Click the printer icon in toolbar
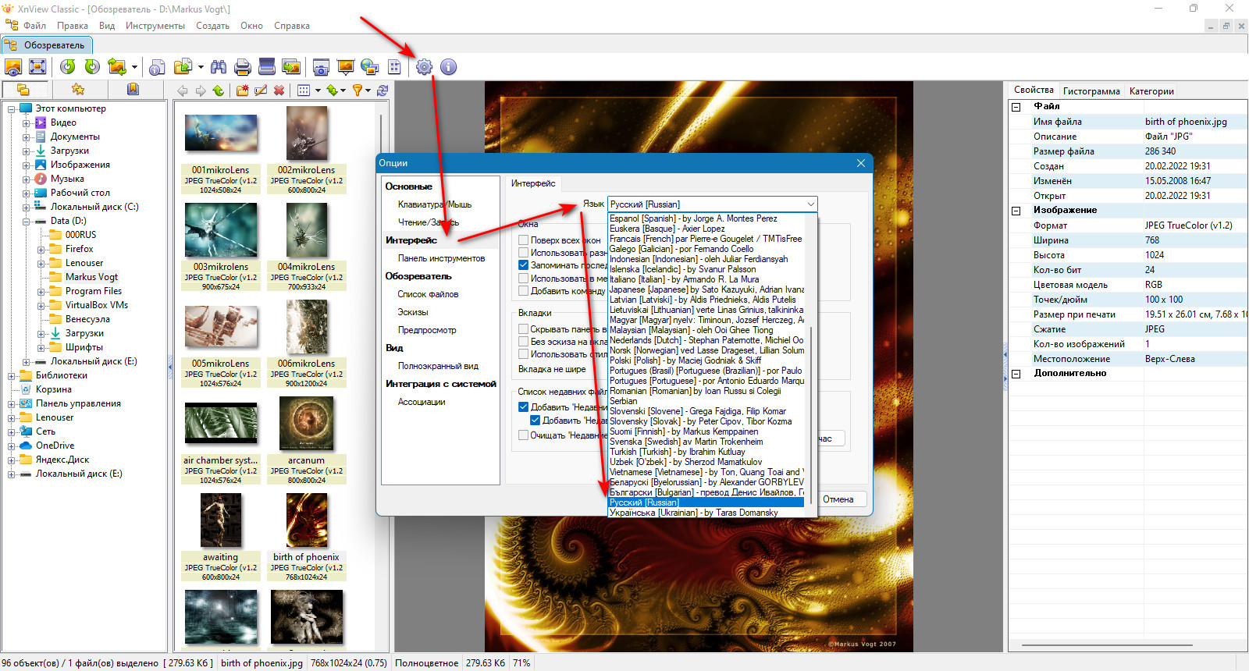Screen dimensions: 1249x671 click(243, 67)
